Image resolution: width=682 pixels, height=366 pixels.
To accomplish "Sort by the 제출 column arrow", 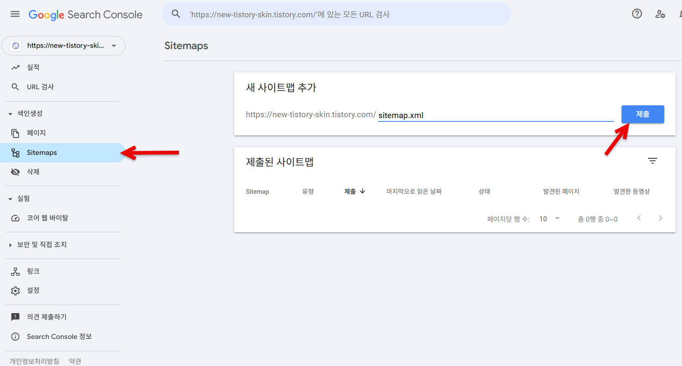I will [x=363, y=191].
